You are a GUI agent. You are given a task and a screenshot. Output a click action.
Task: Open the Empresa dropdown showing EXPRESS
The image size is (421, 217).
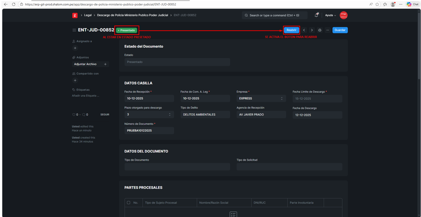[261, 99]
